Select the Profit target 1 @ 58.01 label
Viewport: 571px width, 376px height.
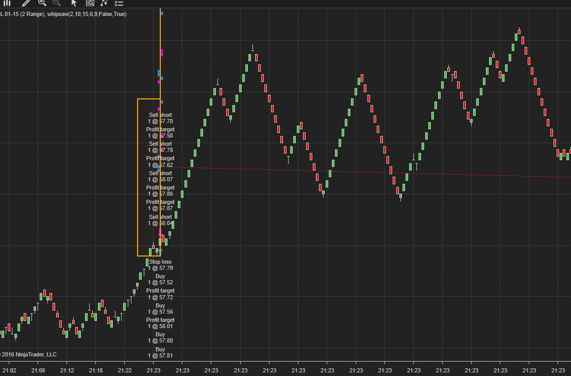click(160, 323)
